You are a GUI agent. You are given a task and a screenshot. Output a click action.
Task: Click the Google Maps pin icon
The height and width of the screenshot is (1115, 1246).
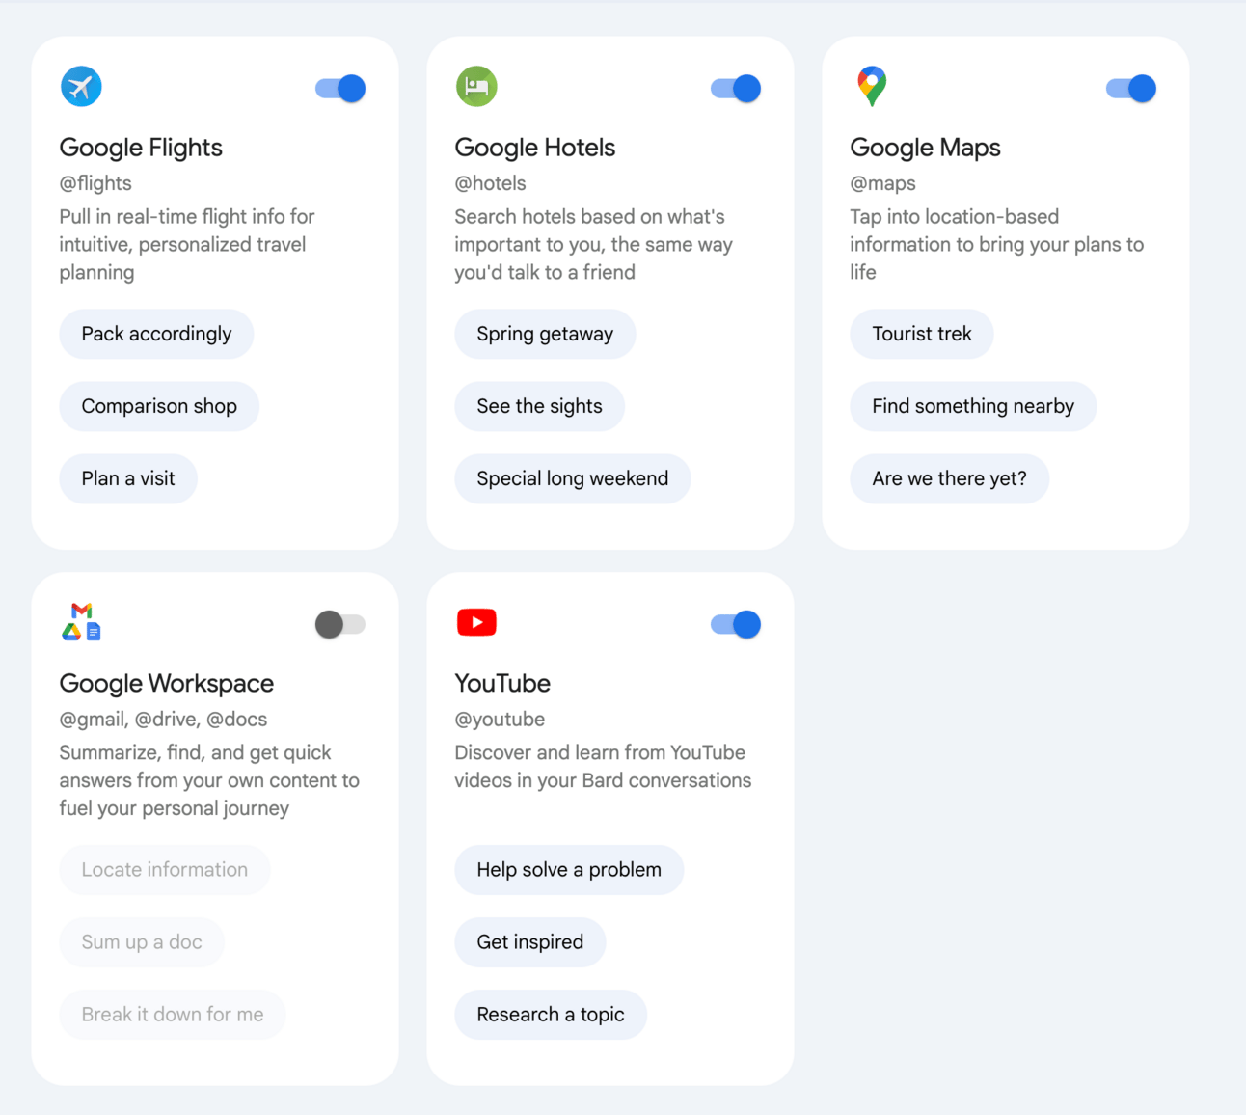pos(872,87)
